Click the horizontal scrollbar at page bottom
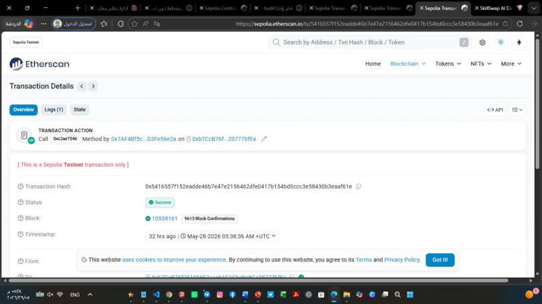542x304 pixels. tap(258, 281)
